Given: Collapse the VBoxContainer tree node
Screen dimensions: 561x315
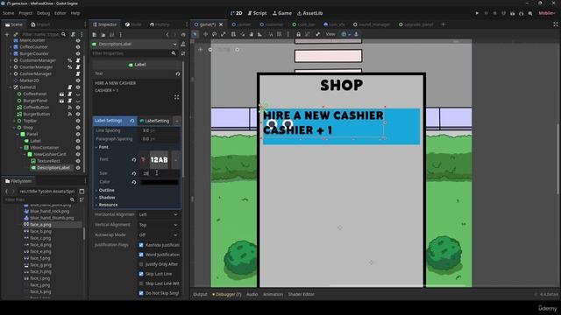Looking at the screenshot, I should (21, 148).
